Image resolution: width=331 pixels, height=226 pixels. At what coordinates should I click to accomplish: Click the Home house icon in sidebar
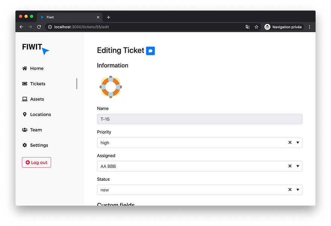coord(25,68)
